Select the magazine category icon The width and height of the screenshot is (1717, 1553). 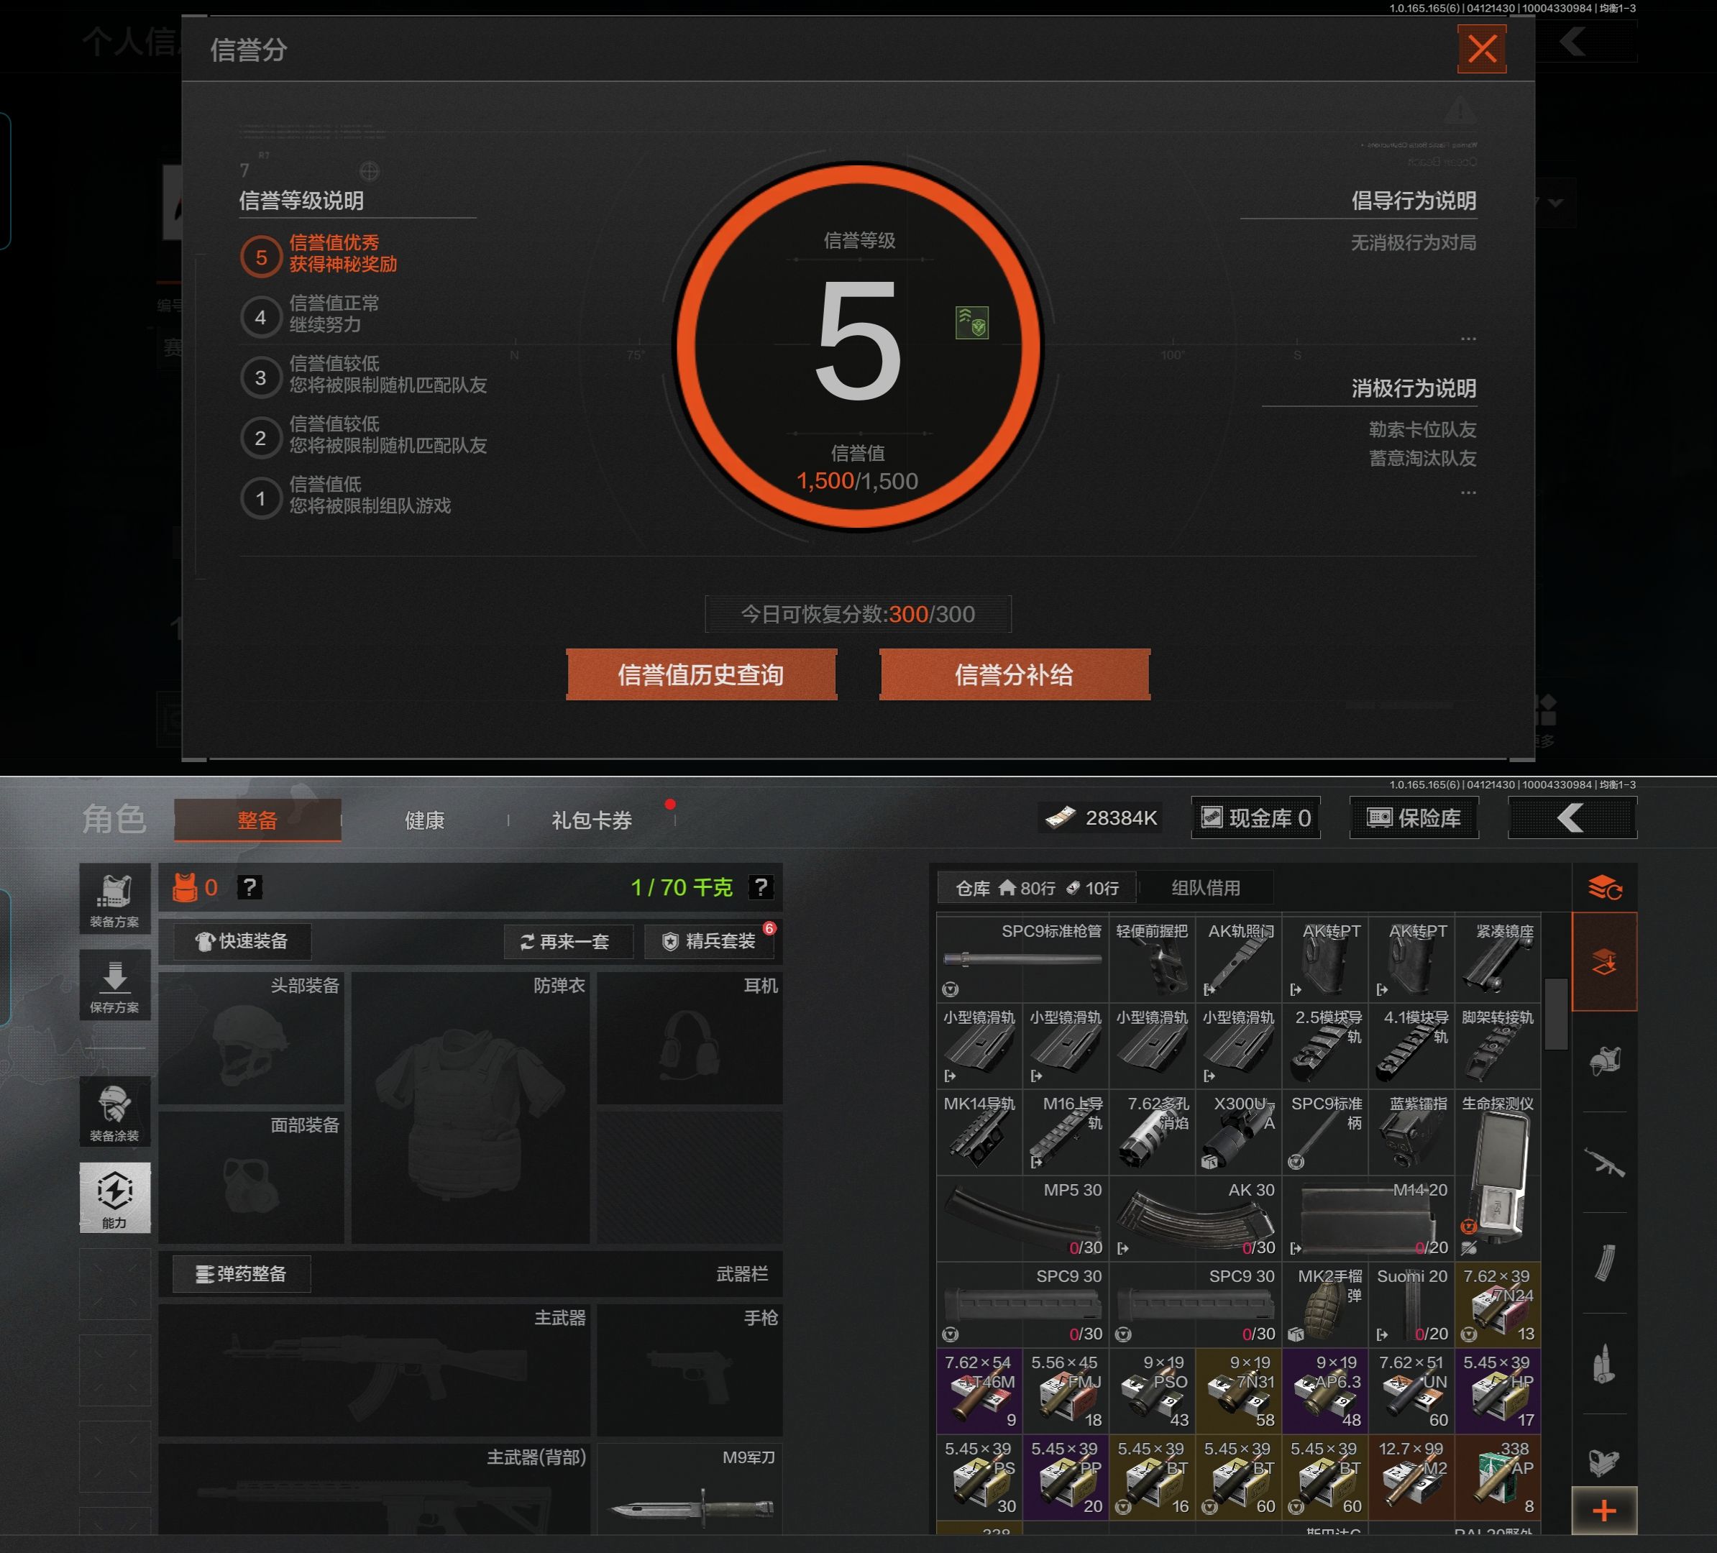point(1603,1263)
